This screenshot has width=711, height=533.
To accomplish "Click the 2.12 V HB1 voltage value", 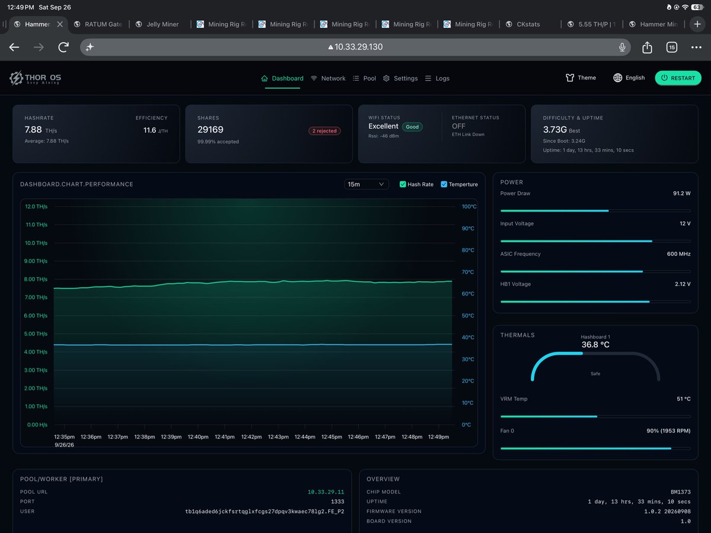I will point(682,284).
